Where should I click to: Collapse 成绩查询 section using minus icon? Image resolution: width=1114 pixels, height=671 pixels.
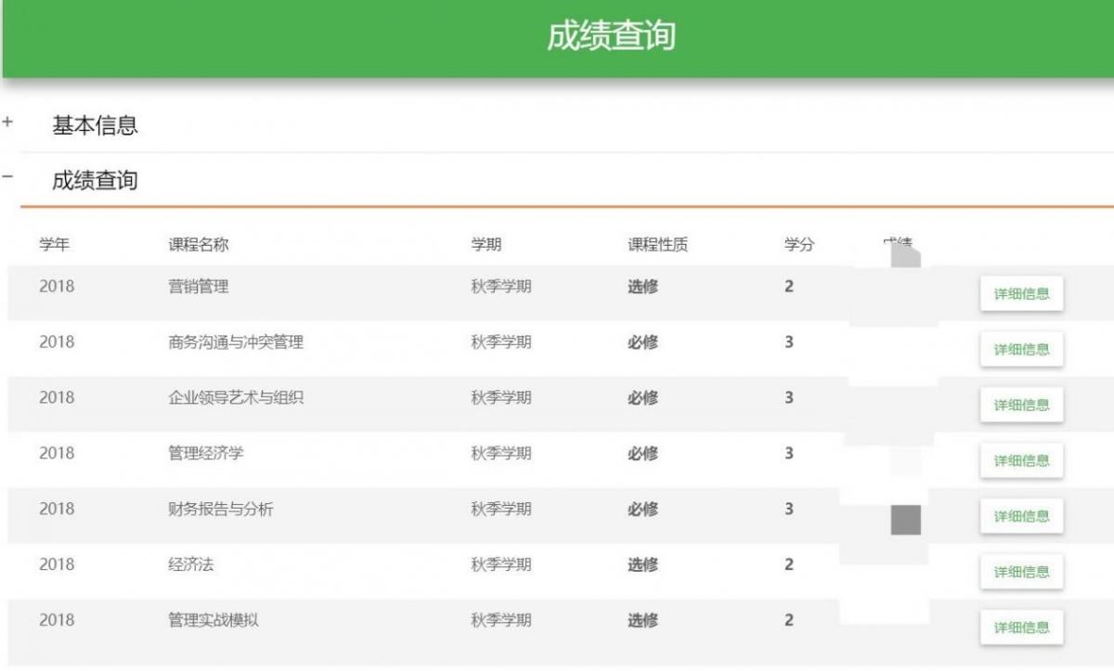point(7,175)
